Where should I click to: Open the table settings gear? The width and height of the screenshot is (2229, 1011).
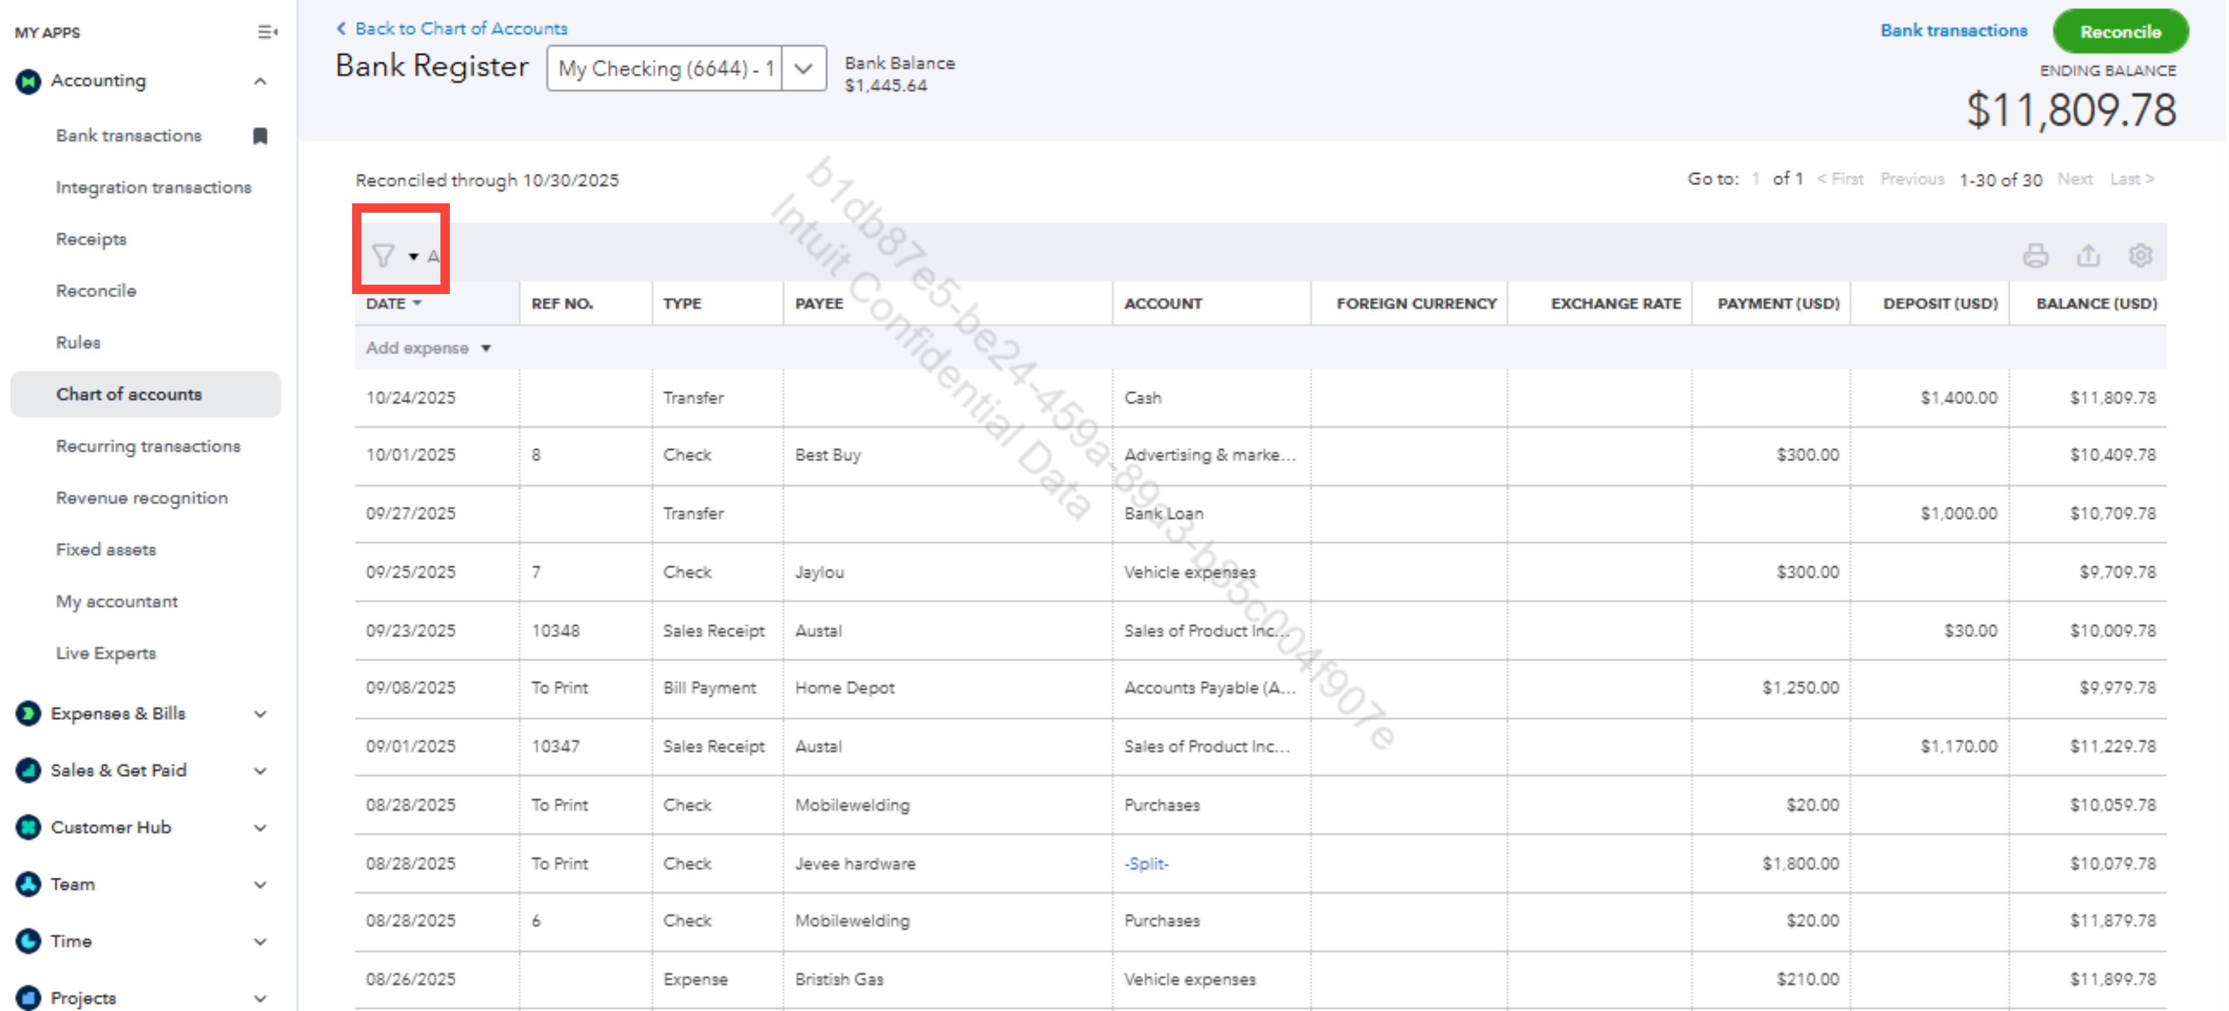click(x=2140, y=255)
